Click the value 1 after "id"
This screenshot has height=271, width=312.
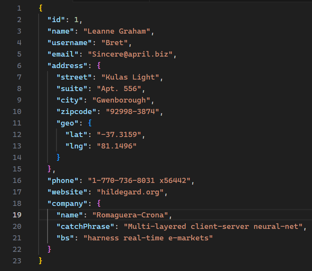pyautogui.click(x=76, y=20)
